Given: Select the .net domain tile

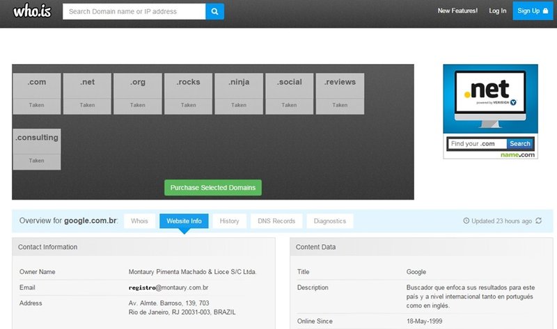Looking at the screenshot, I should [88, 94].
